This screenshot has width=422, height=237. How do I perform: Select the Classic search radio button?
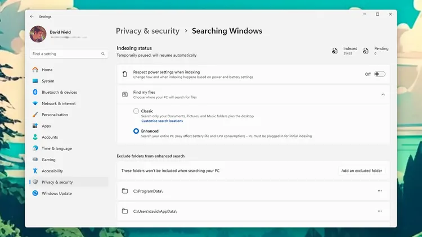136,111
